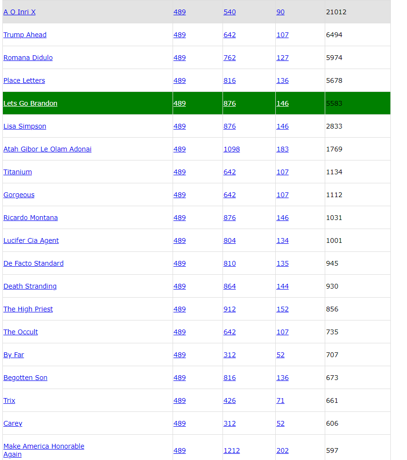407x460 pixels.
Task: Open 'The High Priest' link
Action: pyautogui.click(x=28, y=310)
